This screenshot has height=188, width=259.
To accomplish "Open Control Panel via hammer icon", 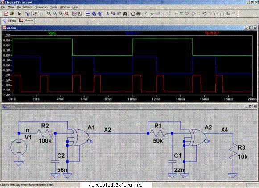I will coord(28,13).
